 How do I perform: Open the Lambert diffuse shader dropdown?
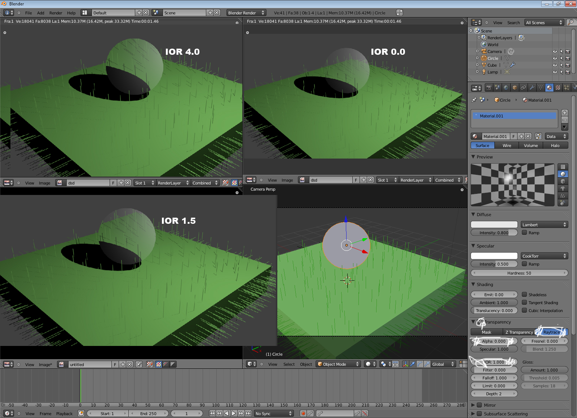544,224
